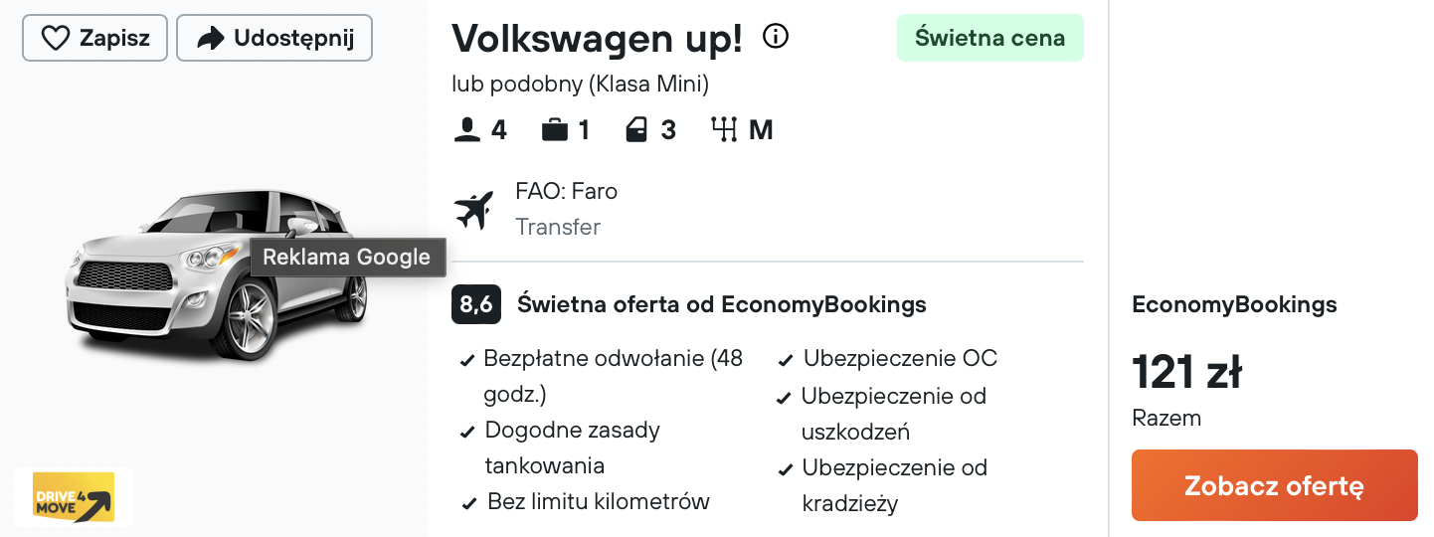Screen dimensions: 1434x537
Task: Open the deal with Zobacz ofertę
Action: click(1275, 485)
